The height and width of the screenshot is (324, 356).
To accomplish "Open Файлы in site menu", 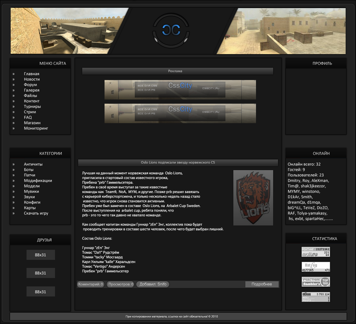I will tap(30, 96).
